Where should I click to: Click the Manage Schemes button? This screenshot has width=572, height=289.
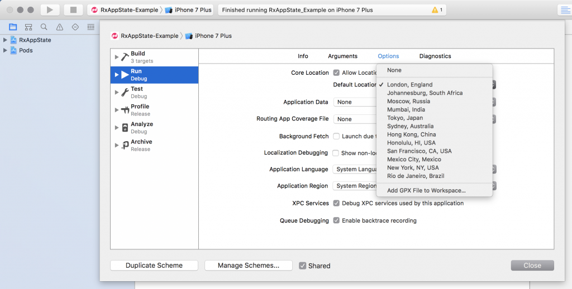pyautogui.click(x=249, y=266)
